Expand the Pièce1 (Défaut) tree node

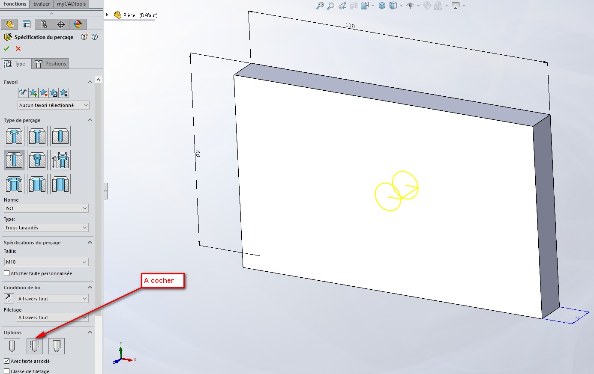[x=107, y=15]
